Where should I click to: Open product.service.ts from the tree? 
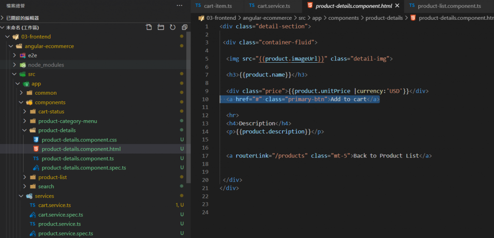pos(59,224)
